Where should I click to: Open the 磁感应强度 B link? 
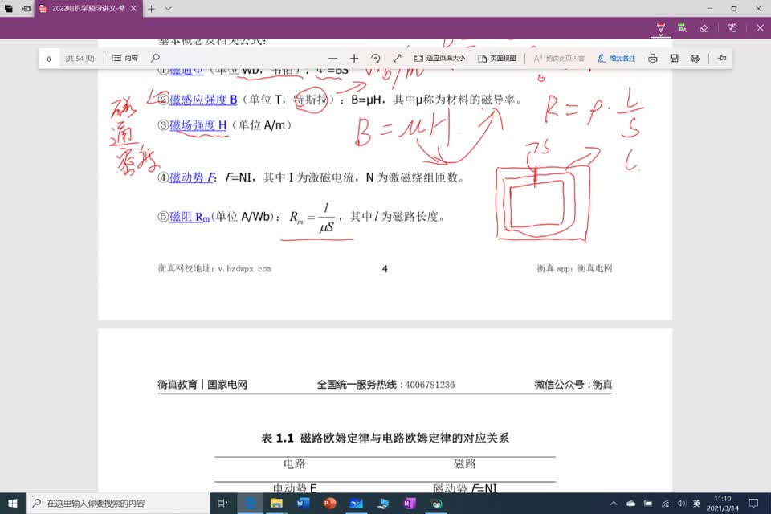[x=203, y=100]
